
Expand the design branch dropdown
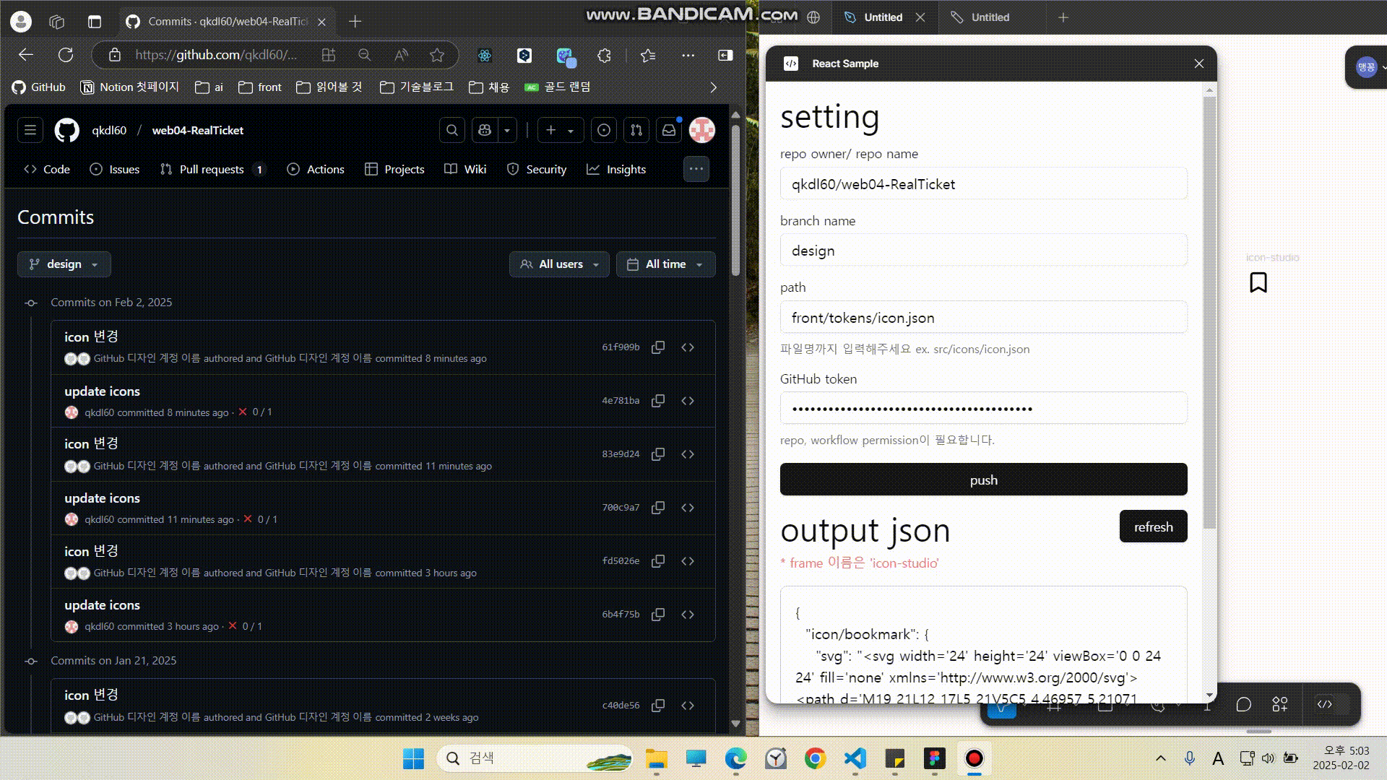(64, 264)
